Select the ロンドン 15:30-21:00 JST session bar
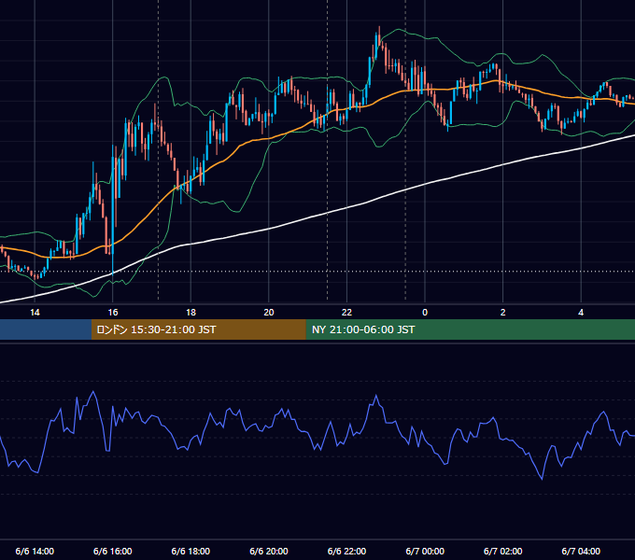635x560 pixels. pyautogui.click(x=198, y=329)
